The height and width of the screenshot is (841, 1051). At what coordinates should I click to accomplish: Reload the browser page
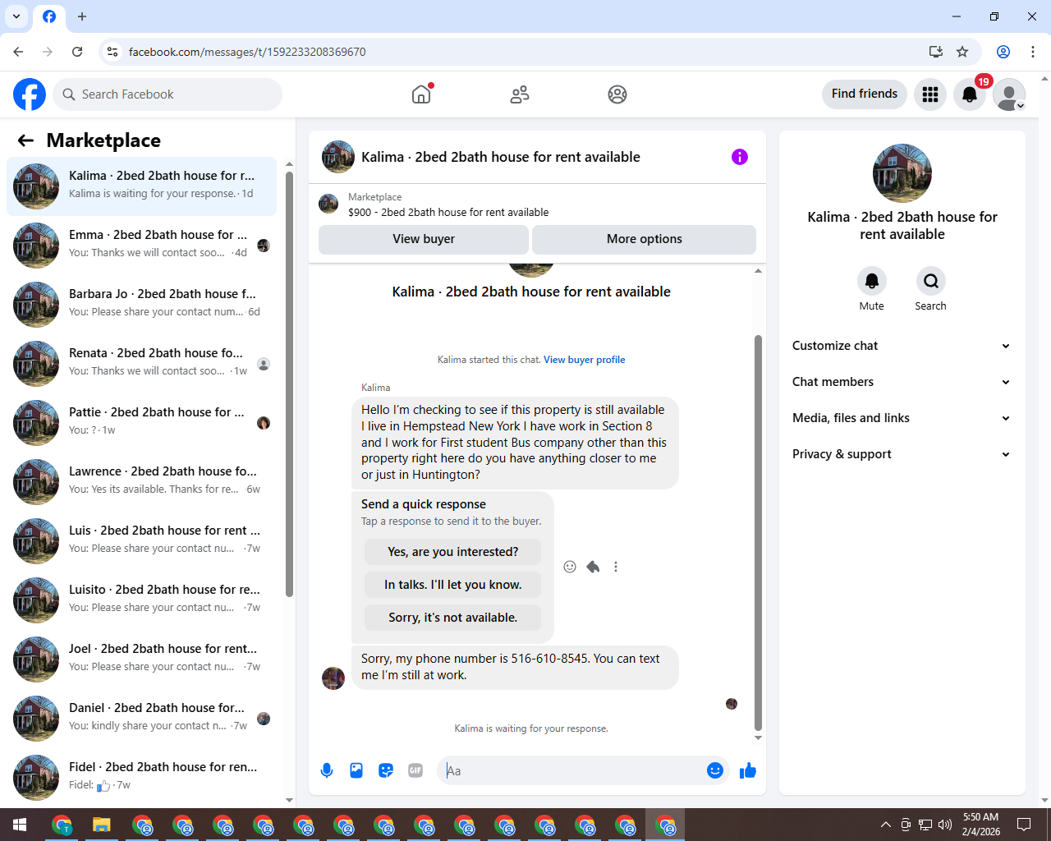coord(77,52)
